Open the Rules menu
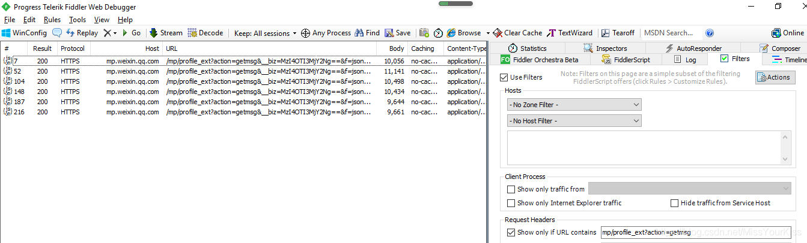 click(52, 20)
